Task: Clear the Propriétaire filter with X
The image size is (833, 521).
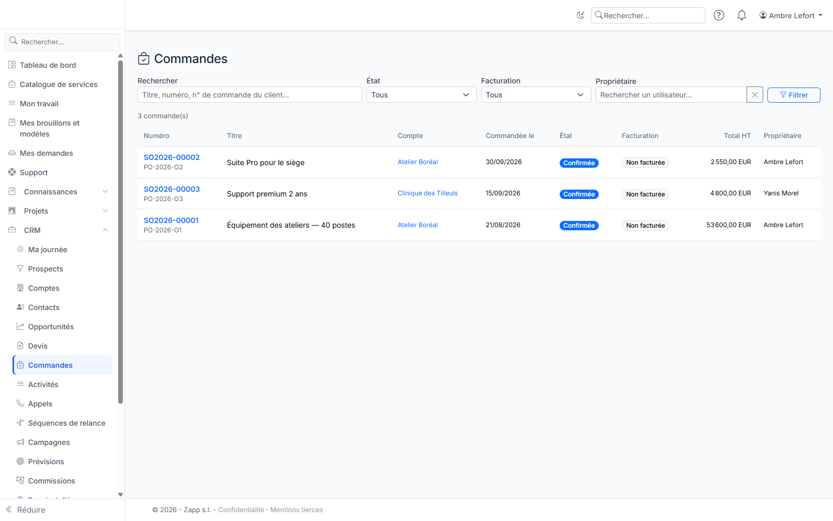Action: pyautogui.click(x=755, y=95)
